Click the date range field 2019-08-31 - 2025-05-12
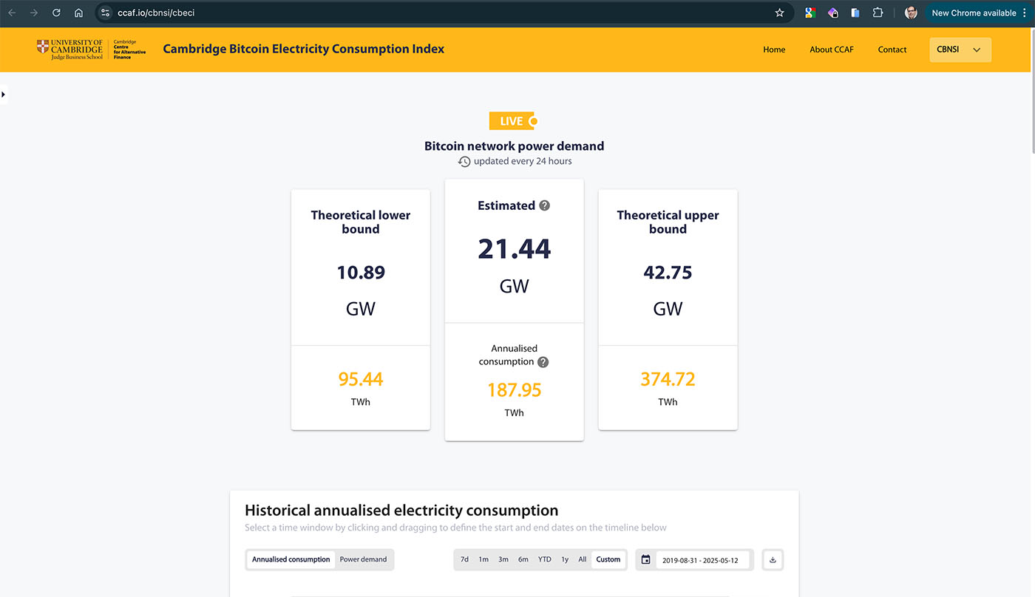Image resolution: width=1035 pixels, height=597 pixels. (x=703, y=560)
